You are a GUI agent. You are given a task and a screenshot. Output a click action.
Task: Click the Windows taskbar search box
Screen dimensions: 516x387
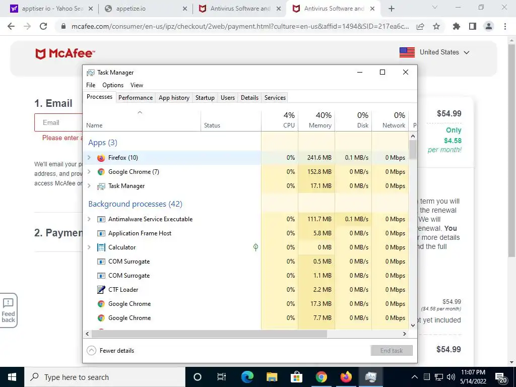[x=105, y=377]
